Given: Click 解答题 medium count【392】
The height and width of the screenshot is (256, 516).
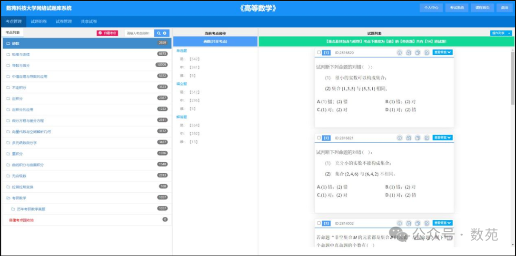Looking at the screenshot, I should point(195,134).
